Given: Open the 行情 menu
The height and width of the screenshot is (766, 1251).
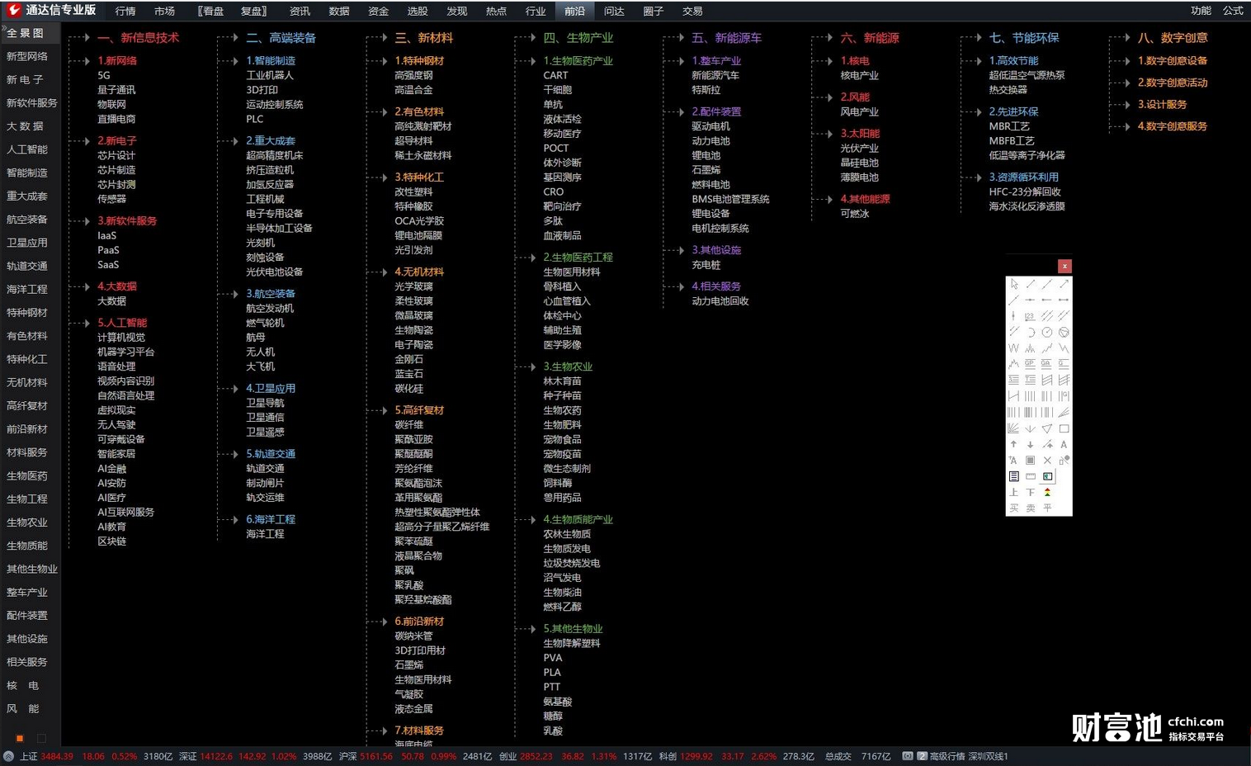Looking at the screenshot, I should tap(125, 11).
